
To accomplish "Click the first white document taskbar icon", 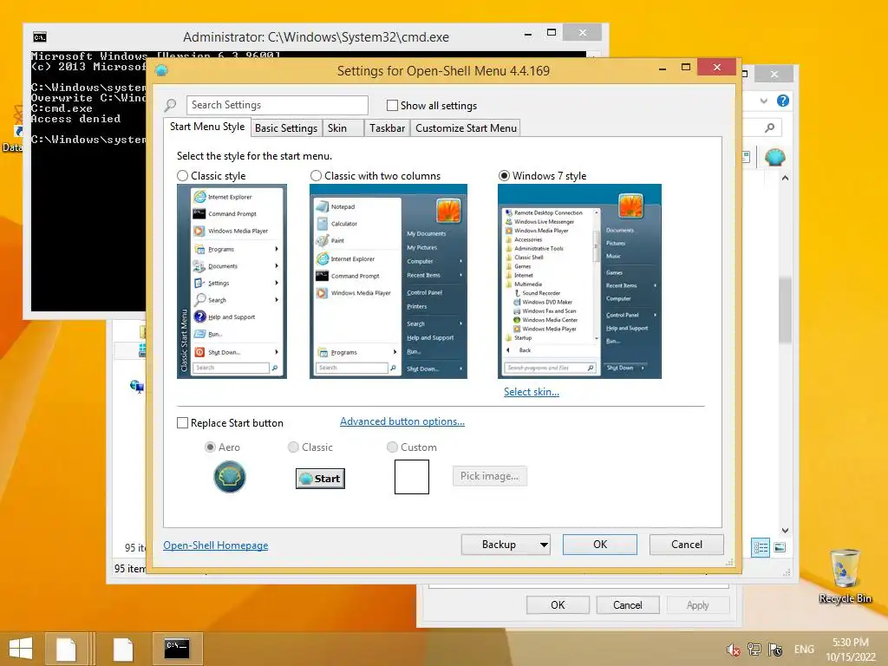I will [66, 649].
